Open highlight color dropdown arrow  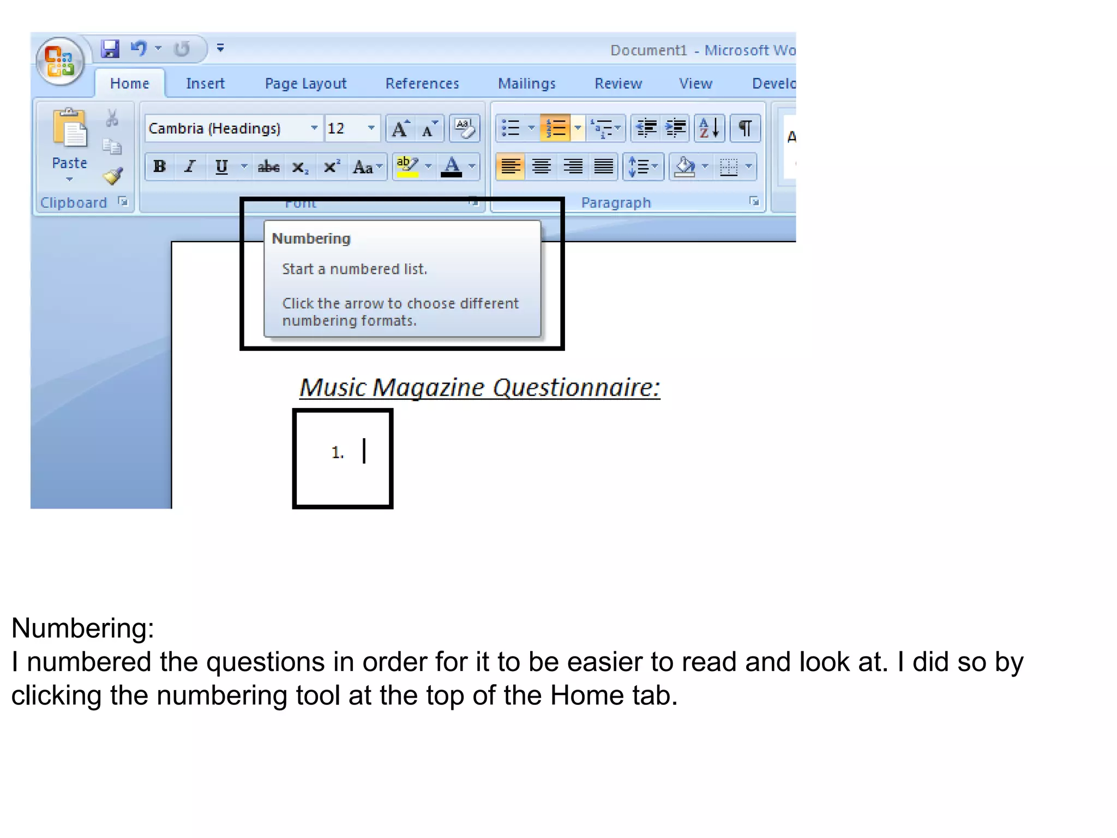[x=429, y=166]
